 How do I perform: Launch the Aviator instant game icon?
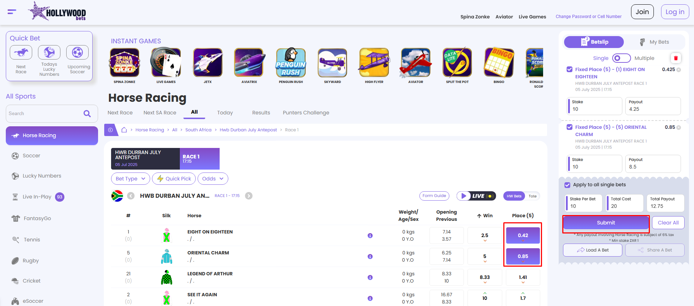click(415, 63)
